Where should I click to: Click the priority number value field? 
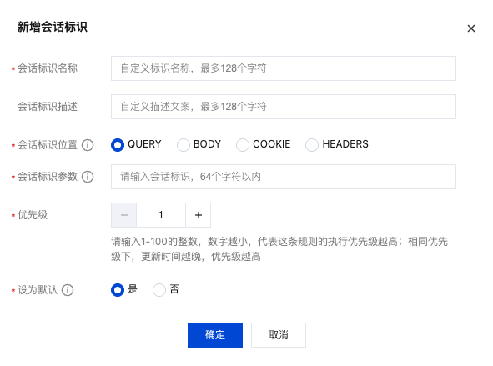[x=161, y=215]
